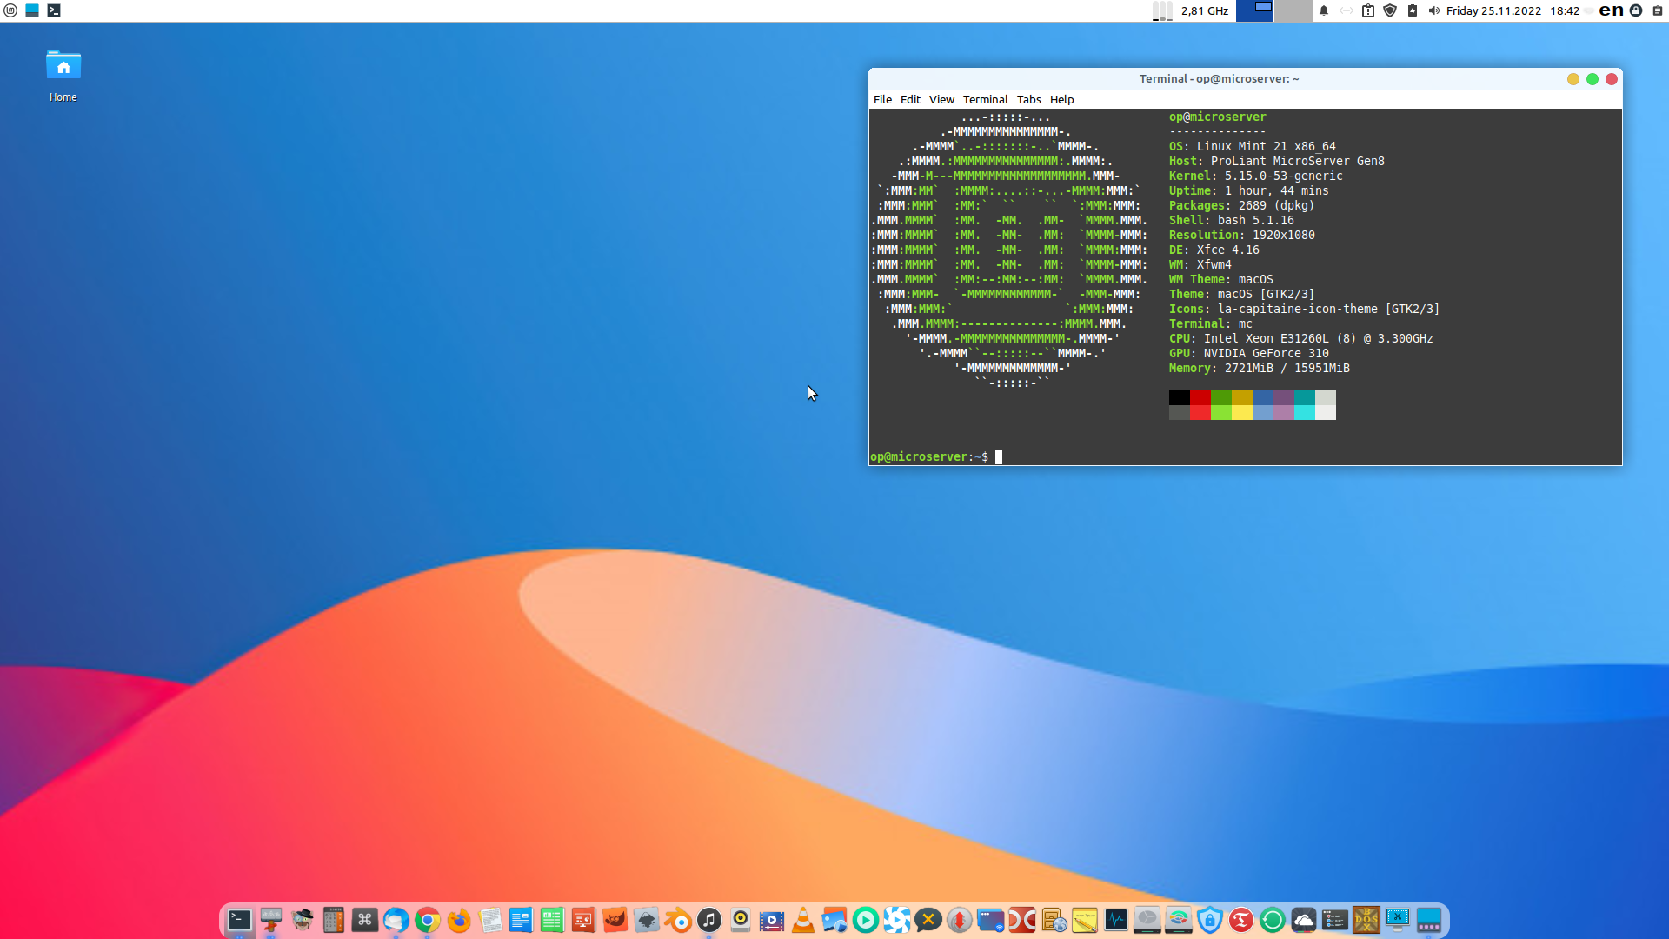Click the text 'ProLiant MicroServer Gen8'
The image size is (1669, 939).
pos(1297,161)
